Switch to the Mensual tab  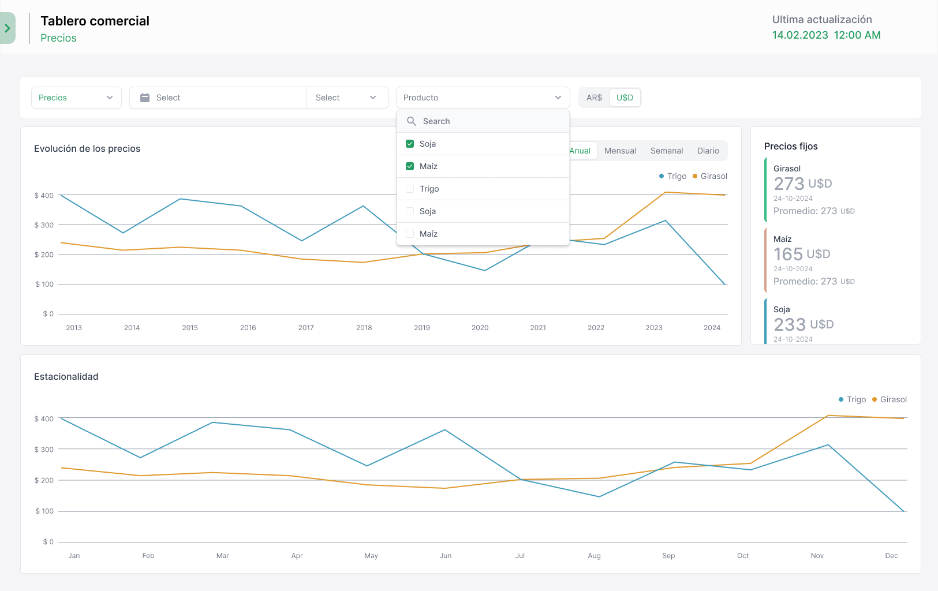coord(620,151)
